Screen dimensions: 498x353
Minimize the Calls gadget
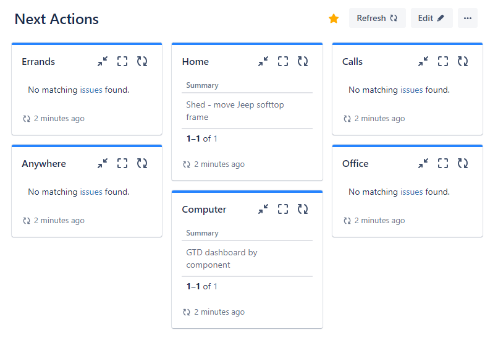point(423,61)
